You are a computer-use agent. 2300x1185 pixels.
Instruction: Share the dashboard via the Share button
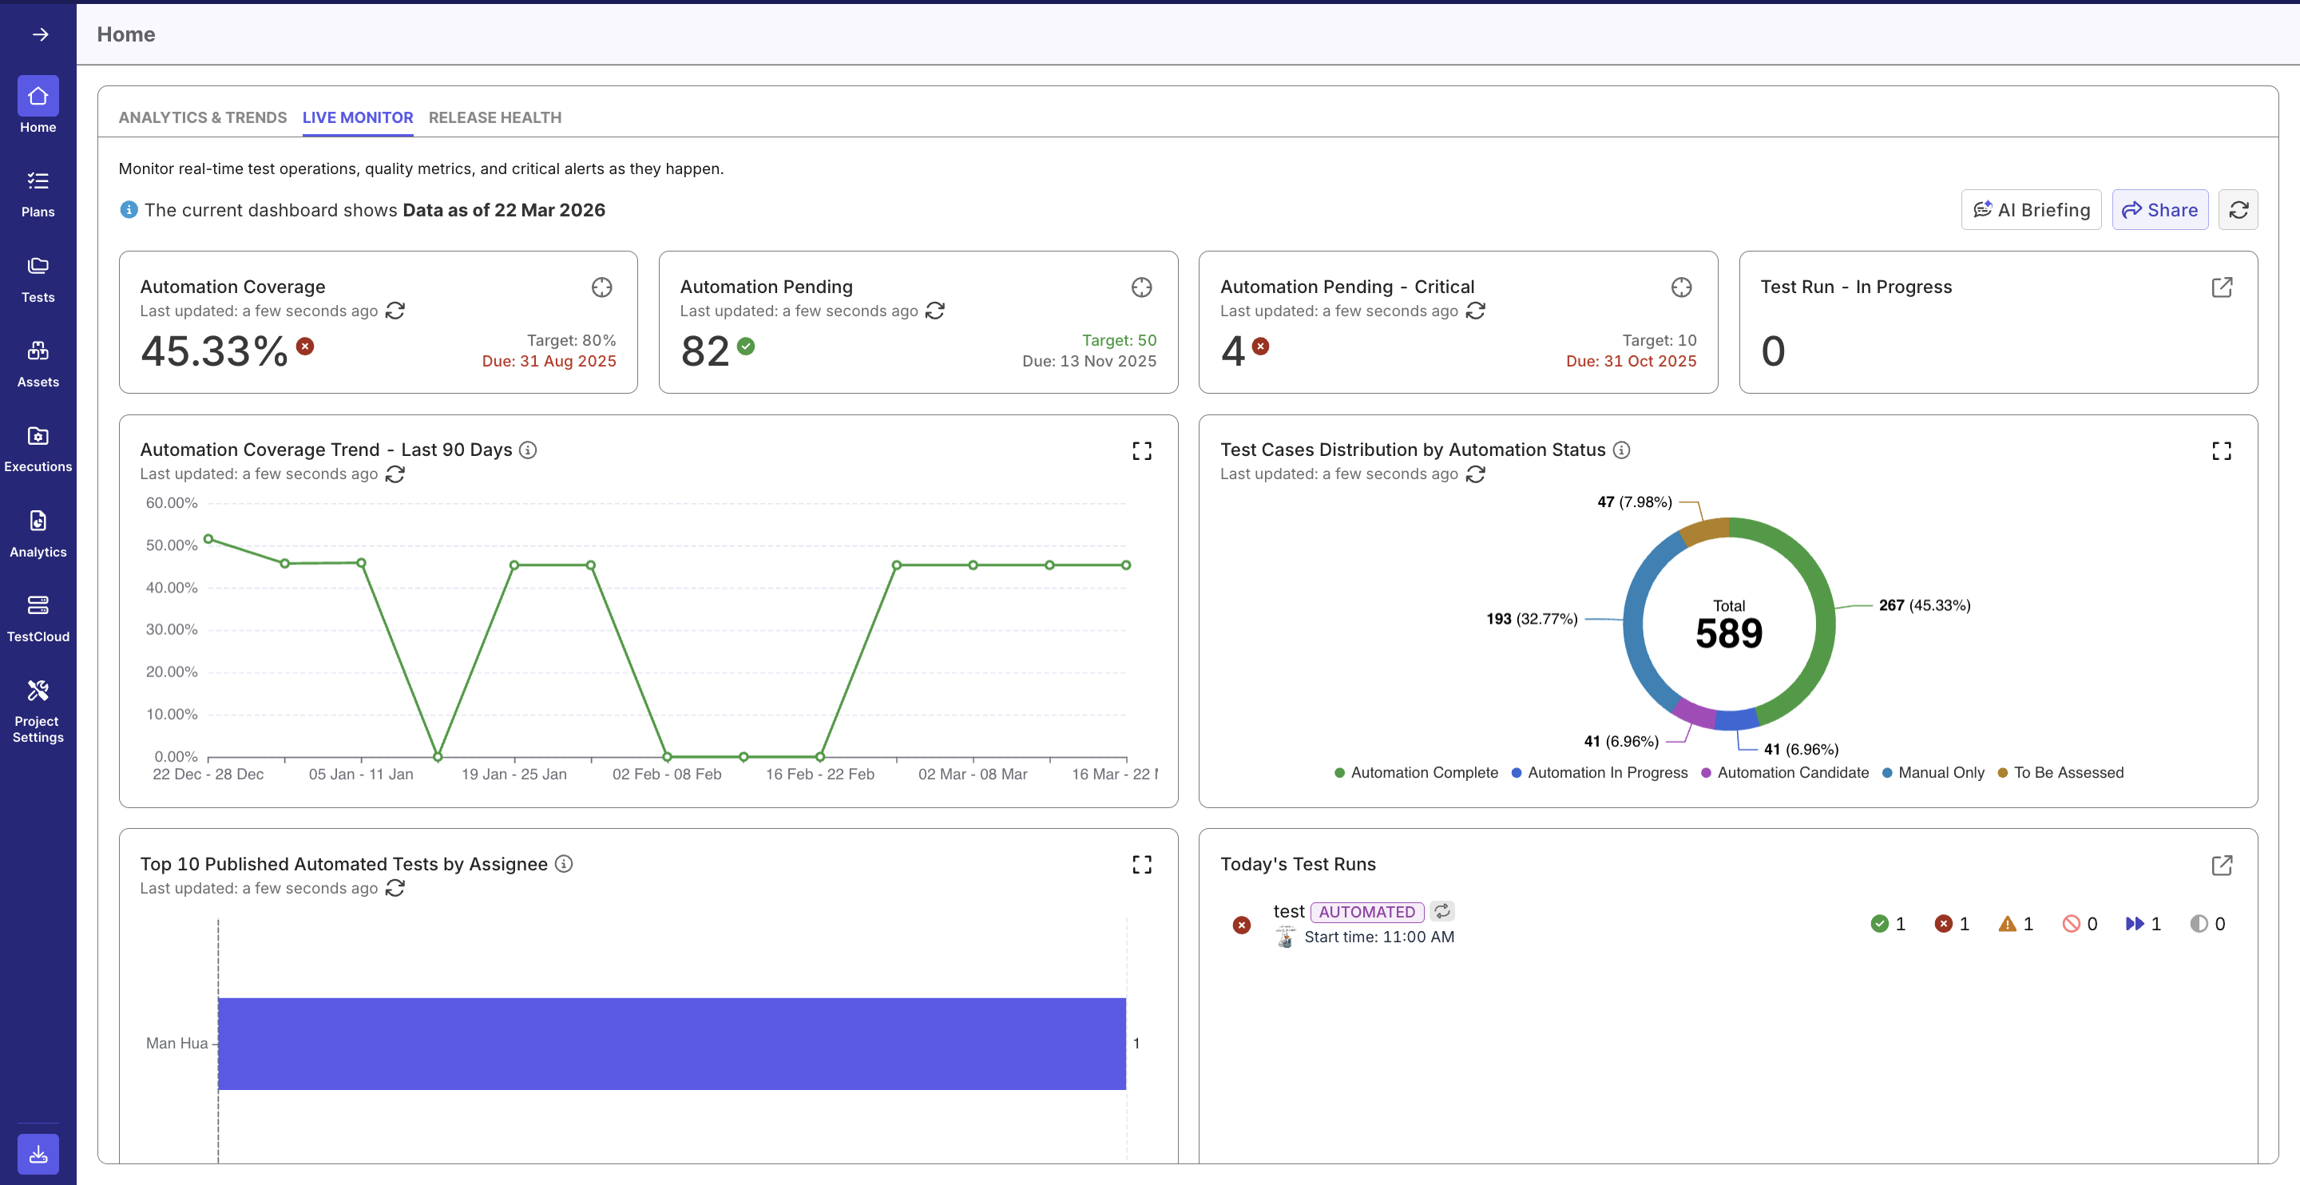tap(2159, 209)
